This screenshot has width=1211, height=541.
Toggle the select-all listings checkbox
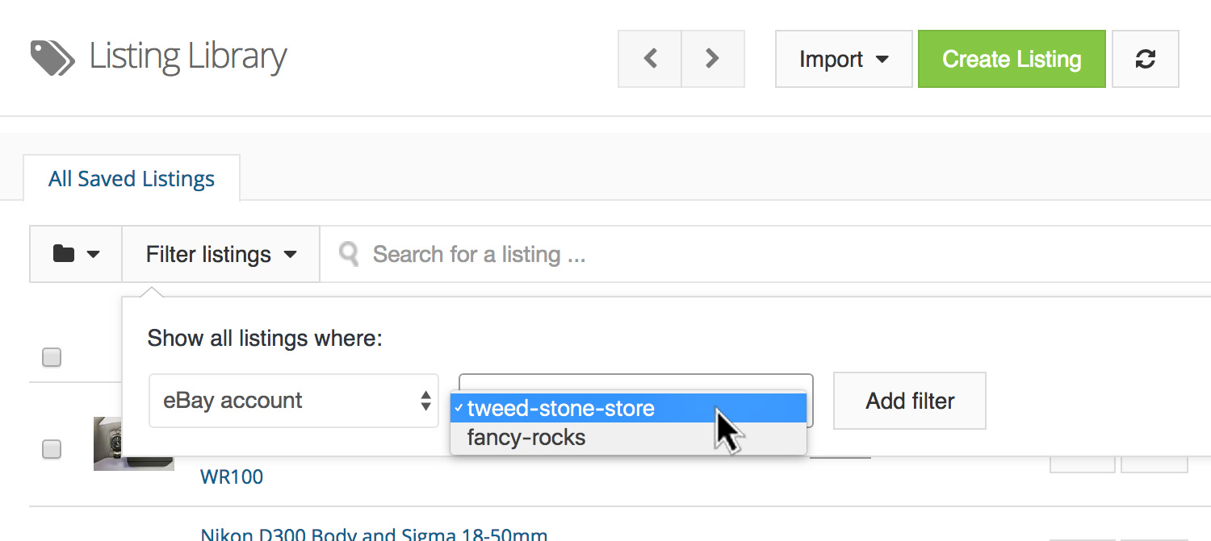pos(52,356)
